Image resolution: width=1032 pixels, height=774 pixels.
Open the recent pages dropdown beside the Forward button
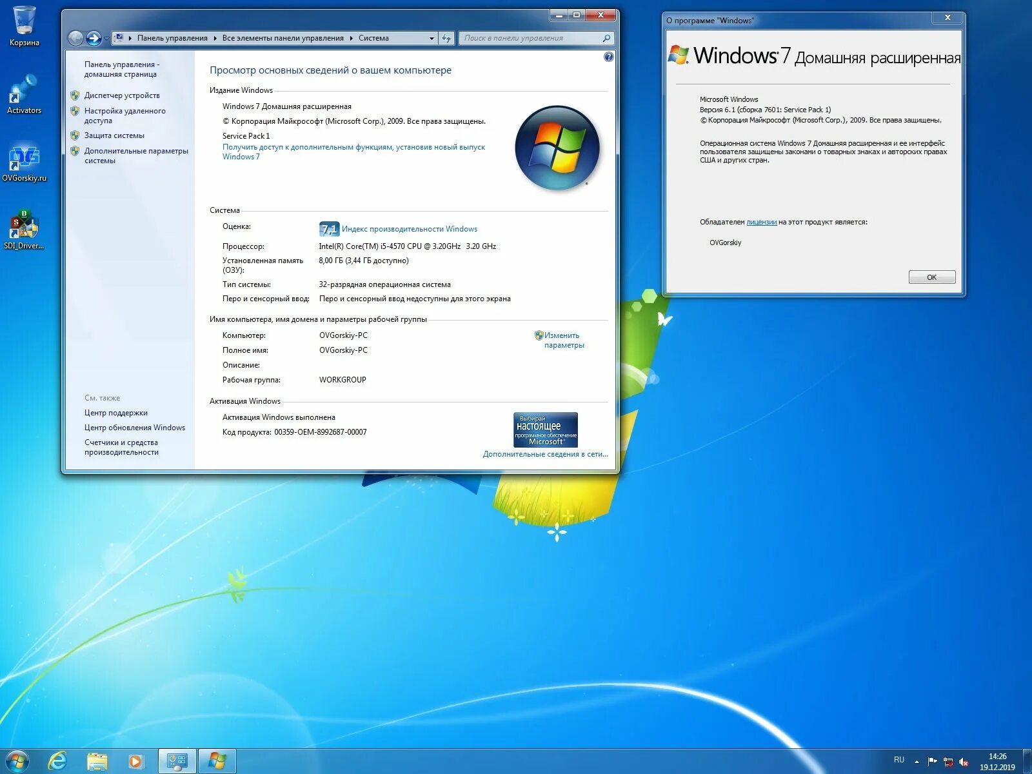[106, 39]
